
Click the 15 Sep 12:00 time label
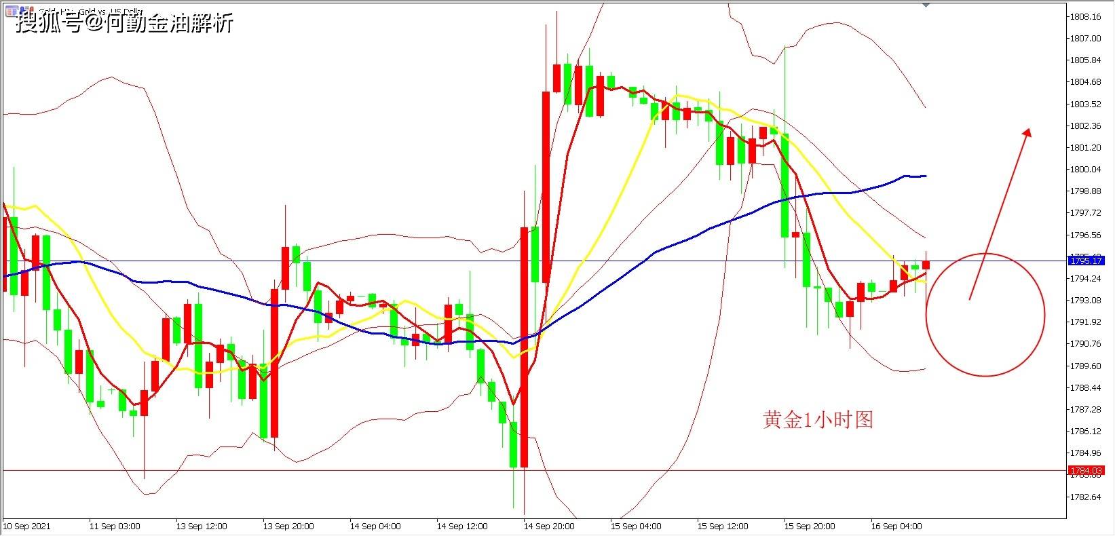pyautogui.click(x=723, y=526)
